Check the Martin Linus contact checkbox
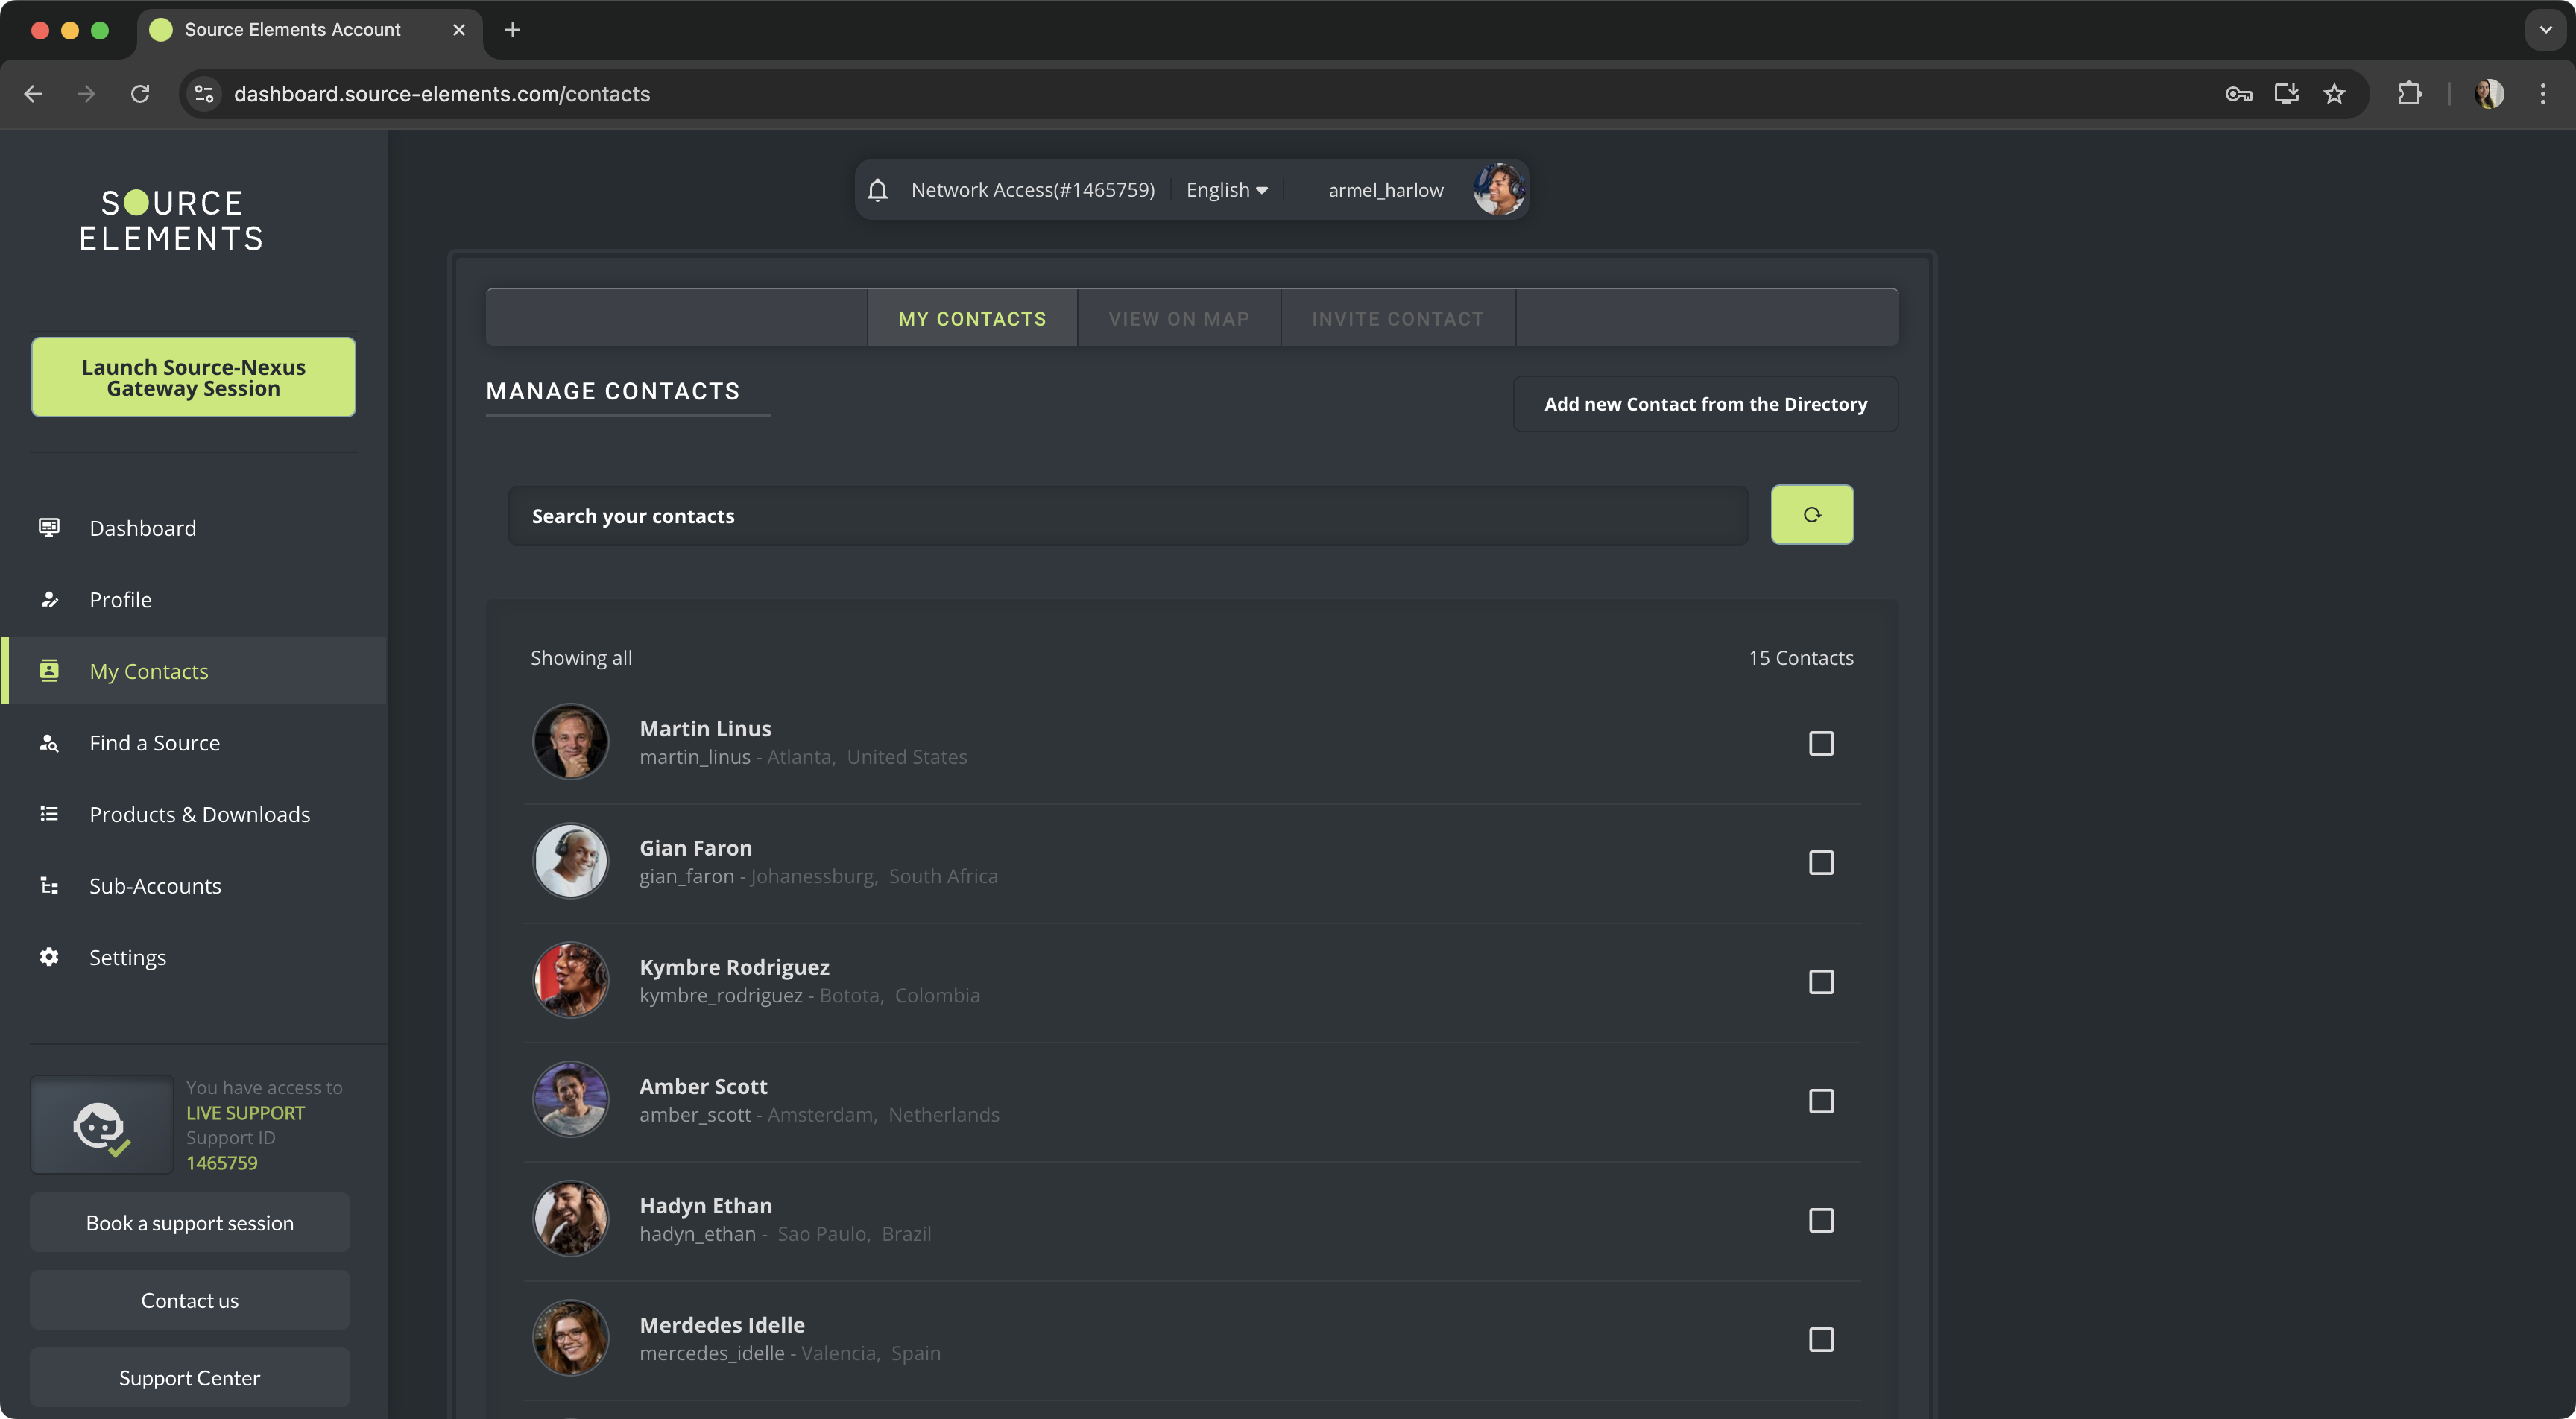2576x1419 pixels. click(x=1820, y=743)
